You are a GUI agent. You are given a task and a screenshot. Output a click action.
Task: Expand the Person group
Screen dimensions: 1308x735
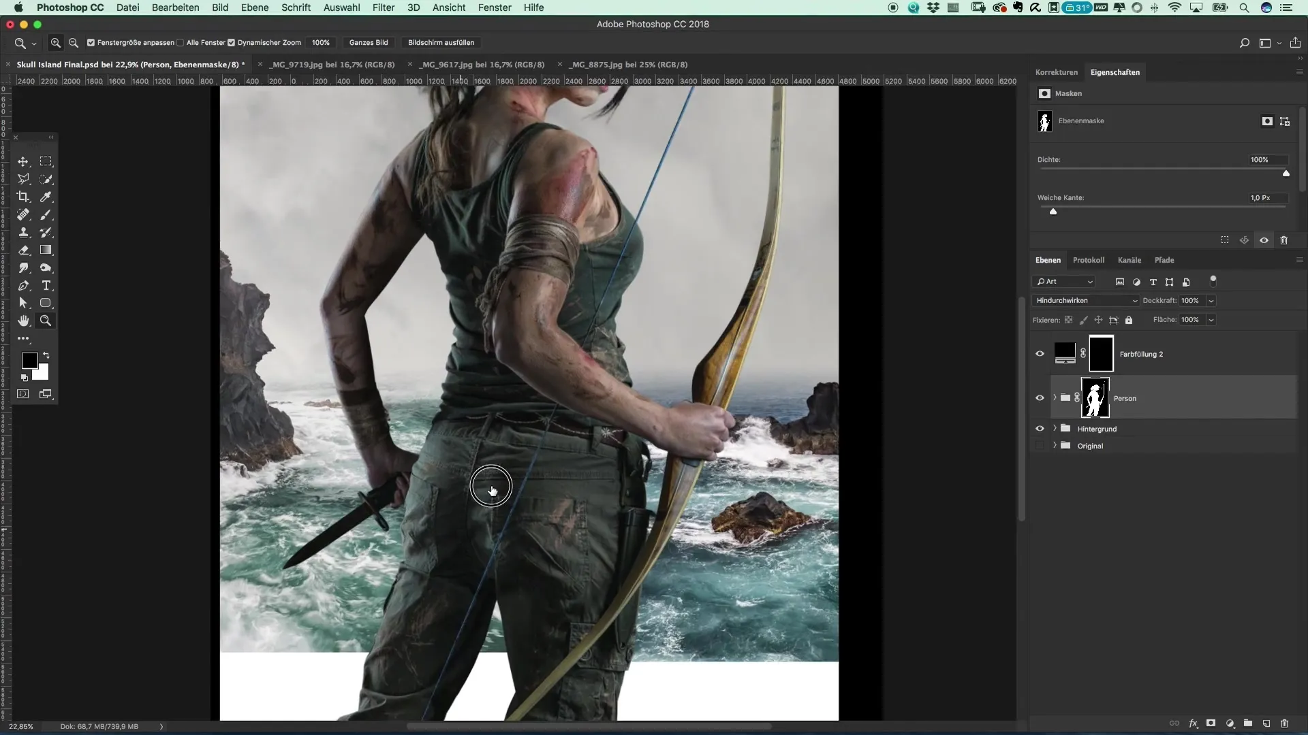1055,397
